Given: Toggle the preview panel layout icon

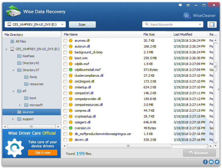Looking at the screenshot, I should point(212,24).
